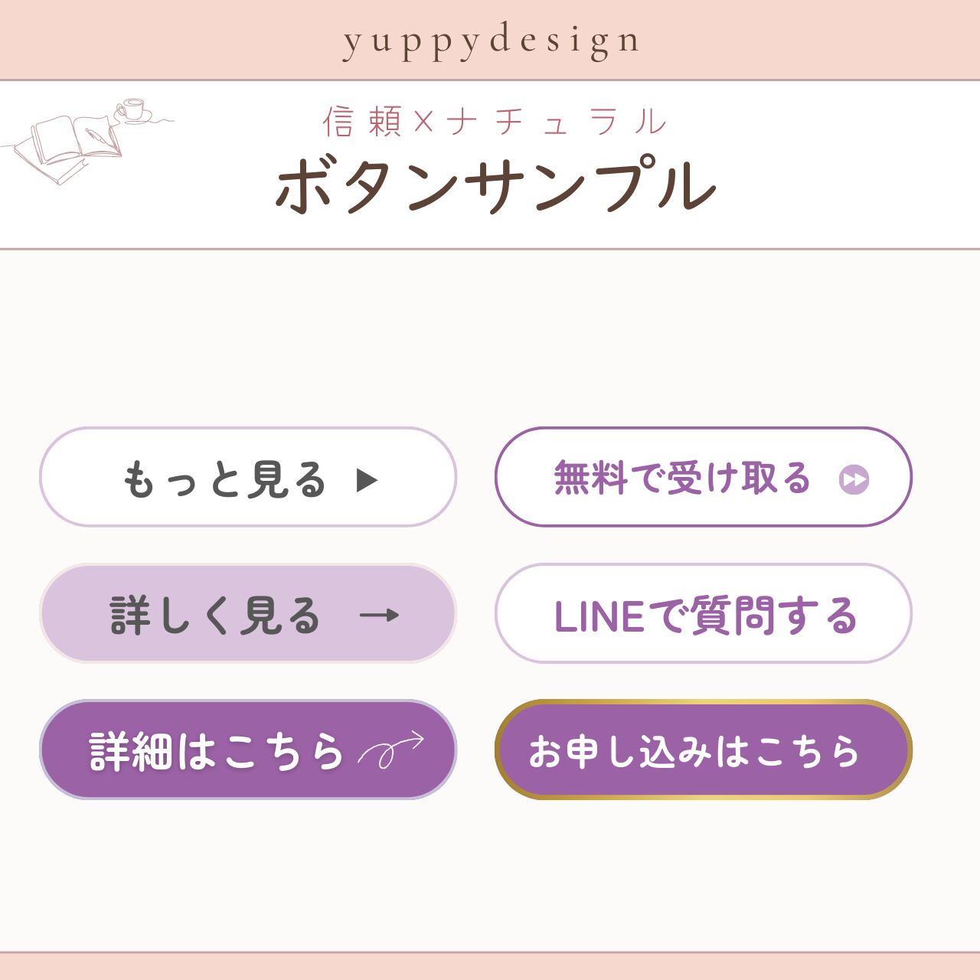Image resolution: width=980 pixels, height=980 pixels.
Task: Click the もっと見る button
Action: tap(248, 477)
